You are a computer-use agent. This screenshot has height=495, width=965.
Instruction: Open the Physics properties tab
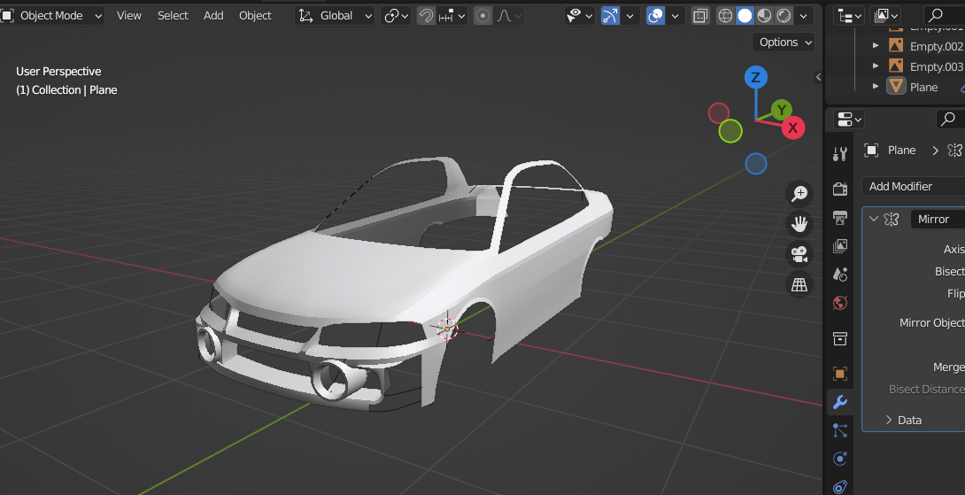coord(840,459)
